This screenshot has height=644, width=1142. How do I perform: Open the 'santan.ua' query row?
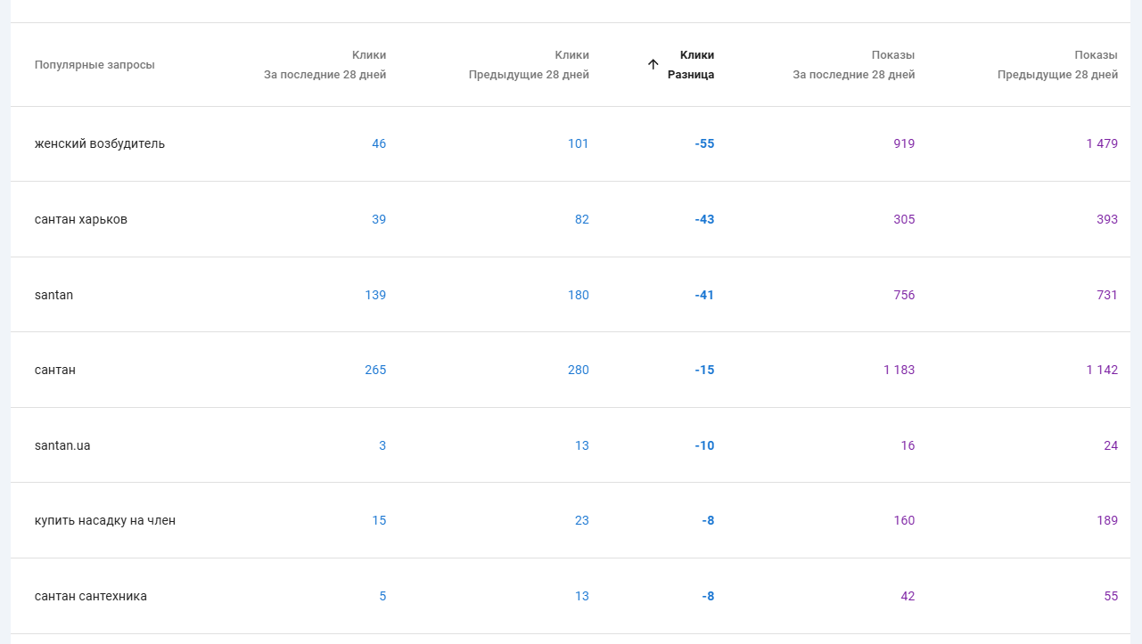pos(62,445)
